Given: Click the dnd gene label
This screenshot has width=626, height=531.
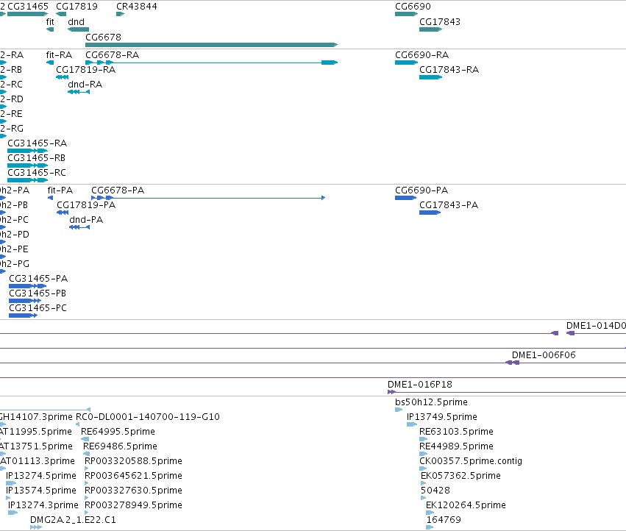Looking at the screenshot, I should (x=76, y=22).
